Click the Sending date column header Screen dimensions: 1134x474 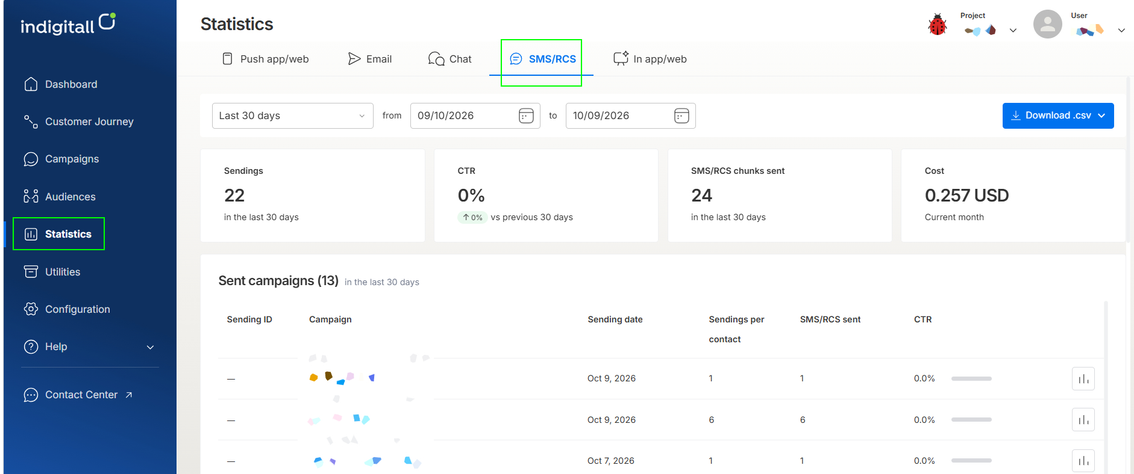[615, 319]
